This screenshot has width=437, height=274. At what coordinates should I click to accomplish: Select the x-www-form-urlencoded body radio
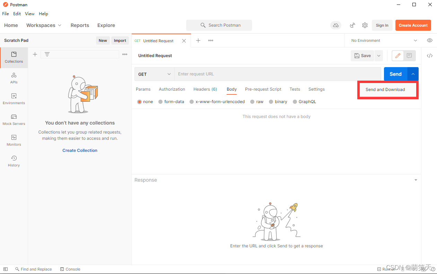point(192,102)
